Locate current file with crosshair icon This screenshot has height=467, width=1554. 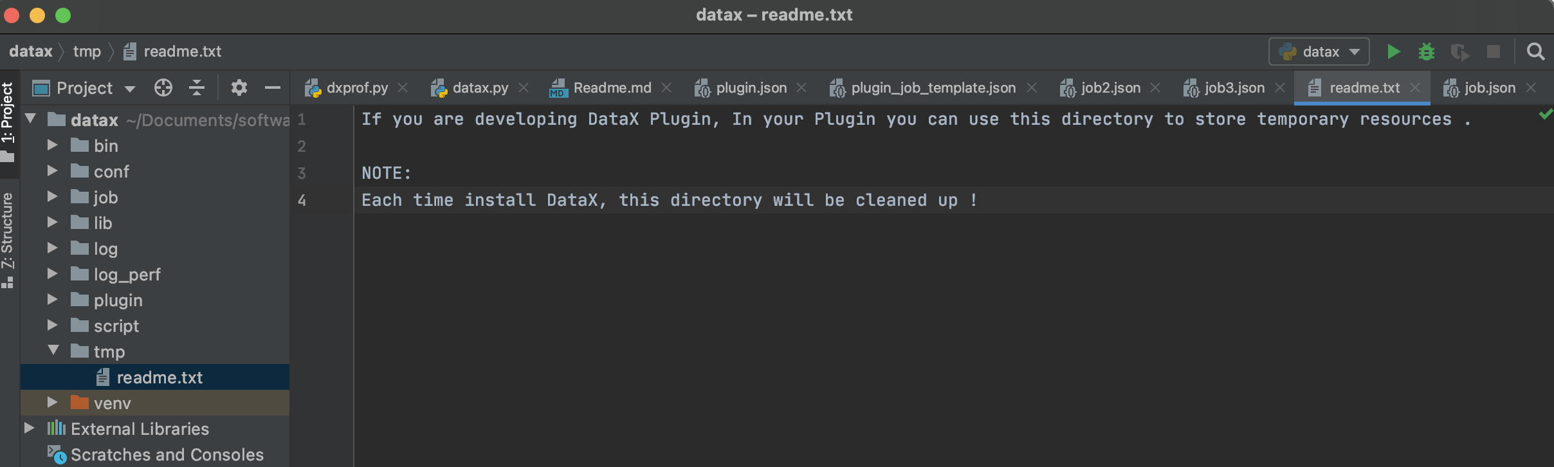click(163, 87)
